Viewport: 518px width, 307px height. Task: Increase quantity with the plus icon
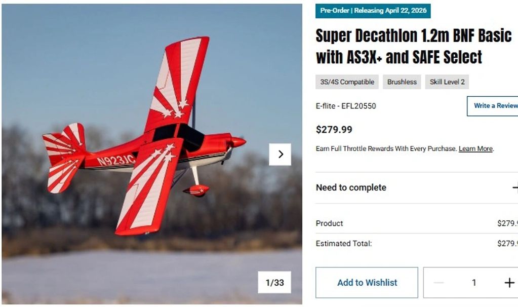509,283
